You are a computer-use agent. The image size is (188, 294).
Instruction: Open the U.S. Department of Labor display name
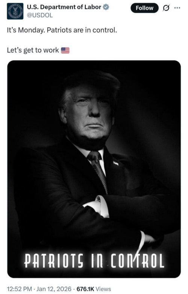64,7
